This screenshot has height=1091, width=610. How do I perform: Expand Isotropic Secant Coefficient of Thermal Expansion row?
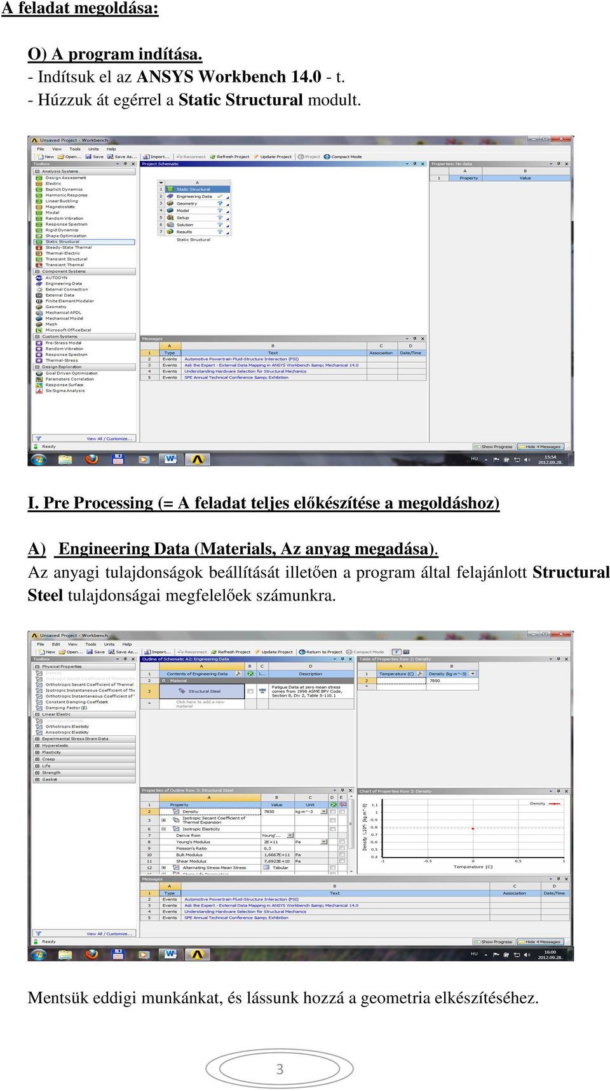click(x=163, y=820)
